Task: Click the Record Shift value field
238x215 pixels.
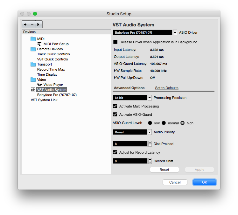Action: click(130, 161)
